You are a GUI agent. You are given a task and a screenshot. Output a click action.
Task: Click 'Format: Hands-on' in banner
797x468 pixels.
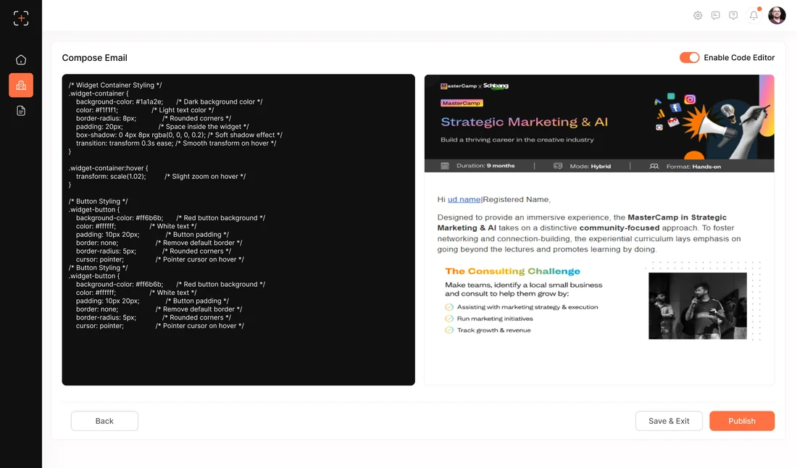tap(693, 167)
